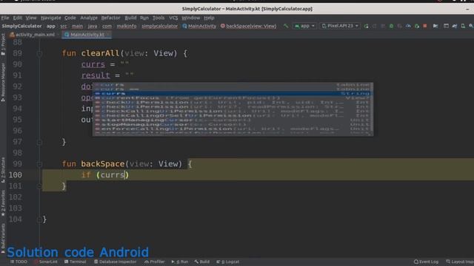Image resolution: width=474 pixels, height=266 pixels.
Task: Open the Profiler tool window
Action: [x=155, y=262]
